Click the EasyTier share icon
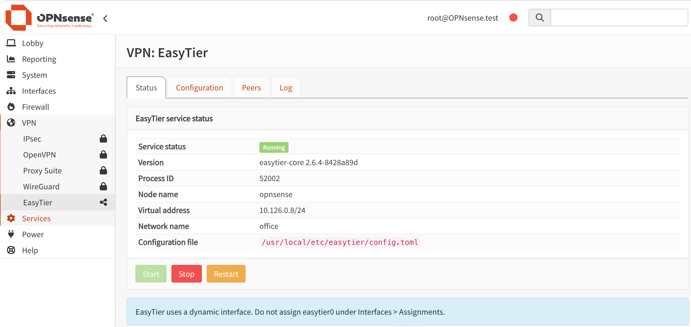Image resolution: width=691 pixels, height=327 pixels. click(104, 202)
